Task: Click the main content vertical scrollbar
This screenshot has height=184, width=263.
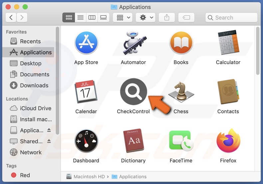Action: [x=258, y=51]
